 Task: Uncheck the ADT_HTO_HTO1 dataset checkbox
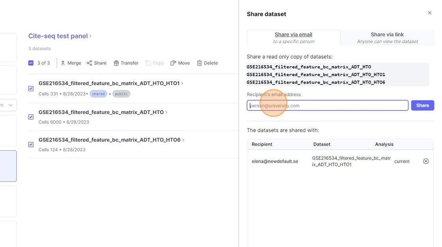31,89
